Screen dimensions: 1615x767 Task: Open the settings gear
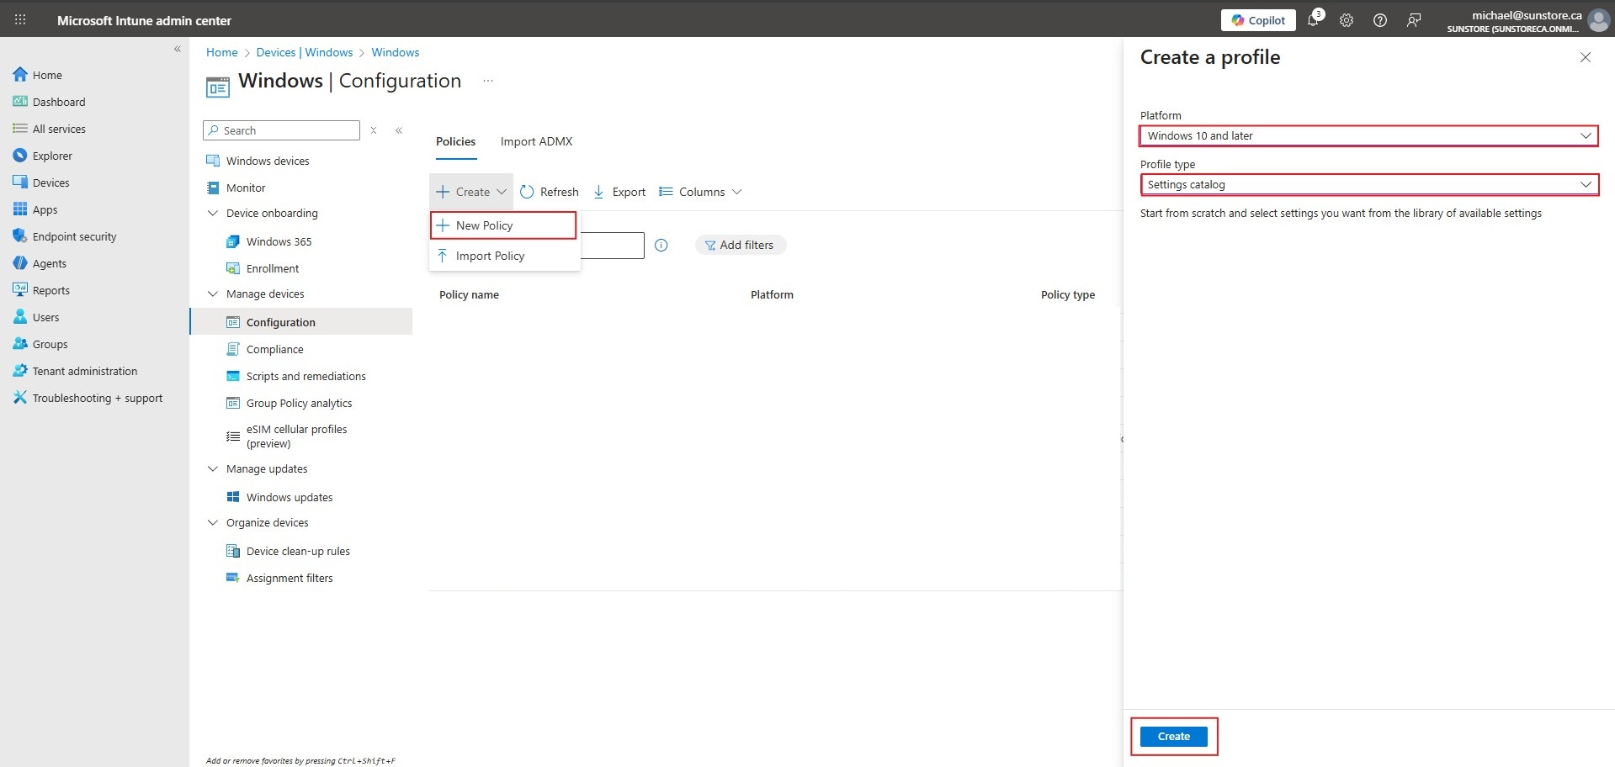pyautogui.click(x=1346, y=19)
